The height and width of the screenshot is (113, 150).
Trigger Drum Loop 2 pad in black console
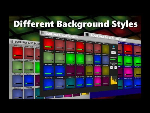(60, 45)
